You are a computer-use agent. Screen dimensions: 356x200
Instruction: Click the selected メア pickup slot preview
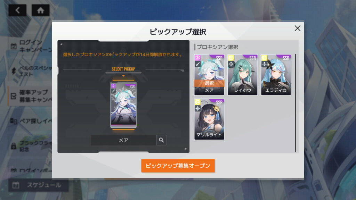click(x=123, y=105)
